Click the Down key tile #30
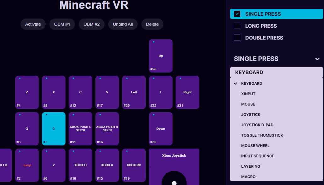Screen dimensions: 324x185 [x=161, y=129]
